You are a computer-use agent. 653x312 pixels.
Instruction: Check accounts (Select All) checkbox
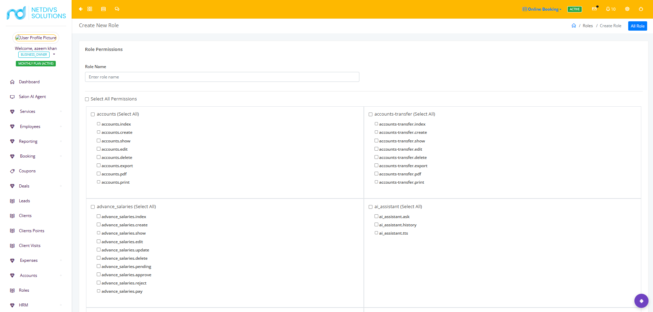pyautogui.click(x=93, y=115)
